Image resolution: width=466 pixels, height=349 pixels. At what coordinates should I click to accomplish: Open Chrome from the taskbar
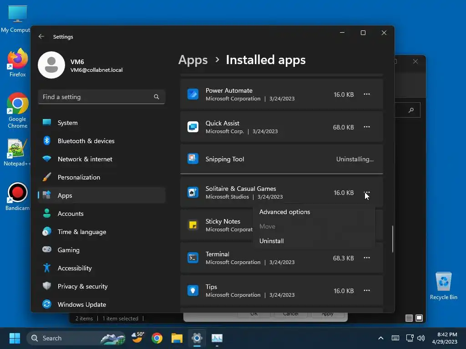[157, 338]
